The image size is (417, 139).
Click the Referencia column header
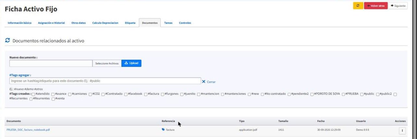pos(168,121)
